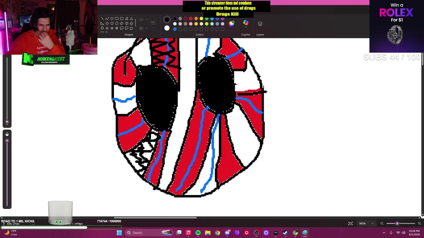Select the Diamond shape
This screenshot has width=424, height=238.
coord(107,23)
